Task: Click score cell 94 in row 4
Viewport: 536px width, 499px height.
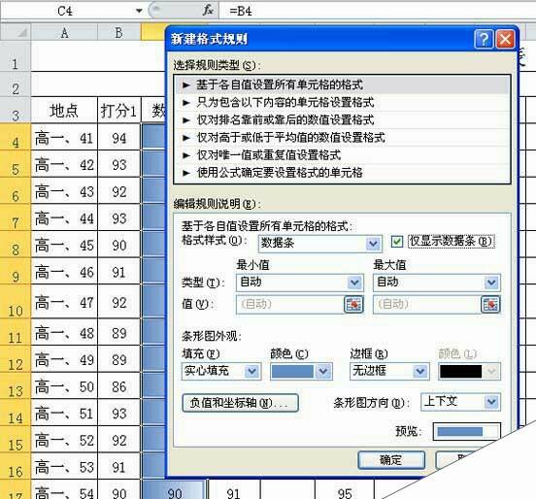Action: [119, 138]
